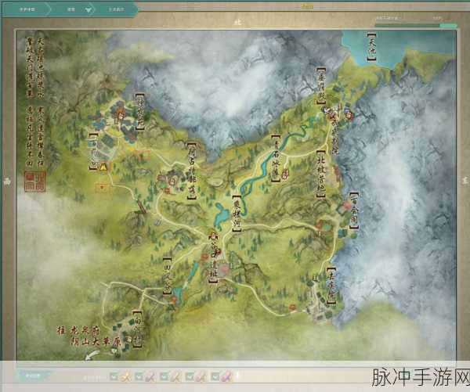Viewport: 470px width, 392px height.
Task: Open the third breadcrumb tab in the top bar
Action: click(x=116, y=9)
